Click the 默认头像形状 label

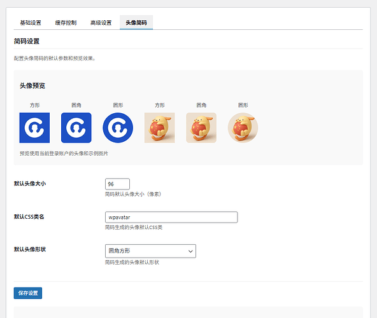30,249
